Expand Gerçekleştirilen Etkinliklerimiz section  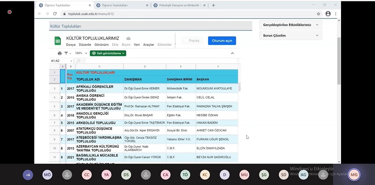[316, 25]
